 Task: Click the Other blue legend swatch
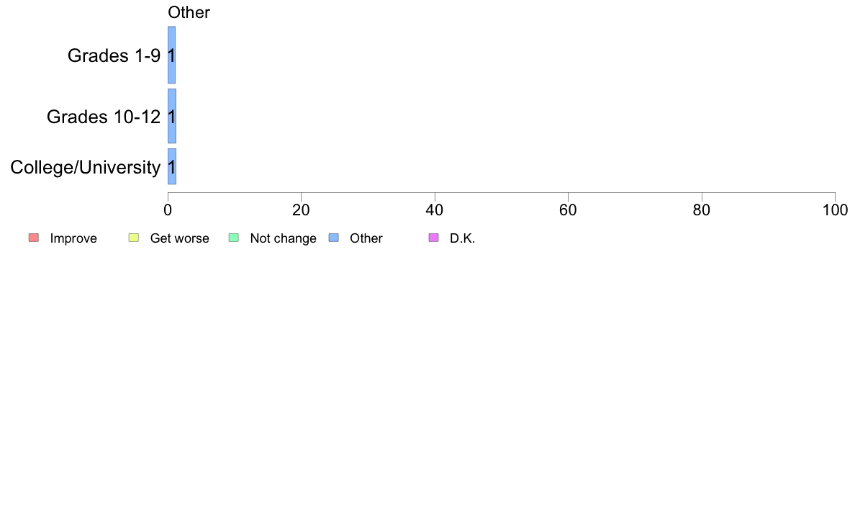coord(334,238)
